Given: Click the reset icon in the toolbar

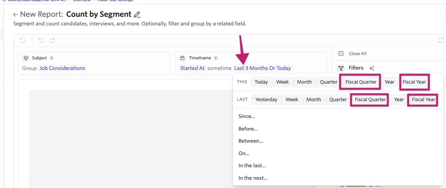Looking at the screenshot, I should point(22,40).
